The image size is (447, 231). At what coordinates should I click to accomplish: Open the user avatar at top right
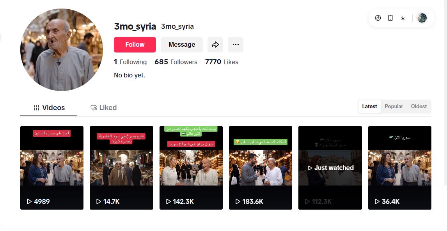[422, 18]
